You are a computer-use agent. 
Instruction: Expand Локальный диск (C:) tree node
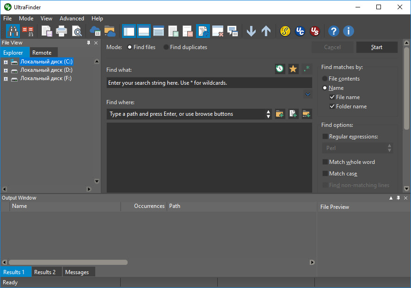click(6, 62)
